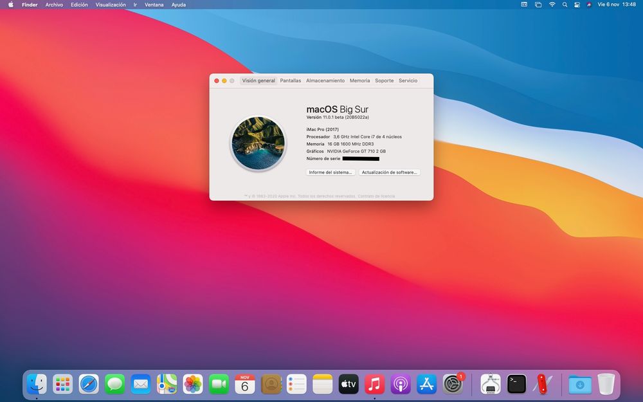Open Wi-Fi status menu
The height and width of the screenshot is (402, 643).
[552, 5]
